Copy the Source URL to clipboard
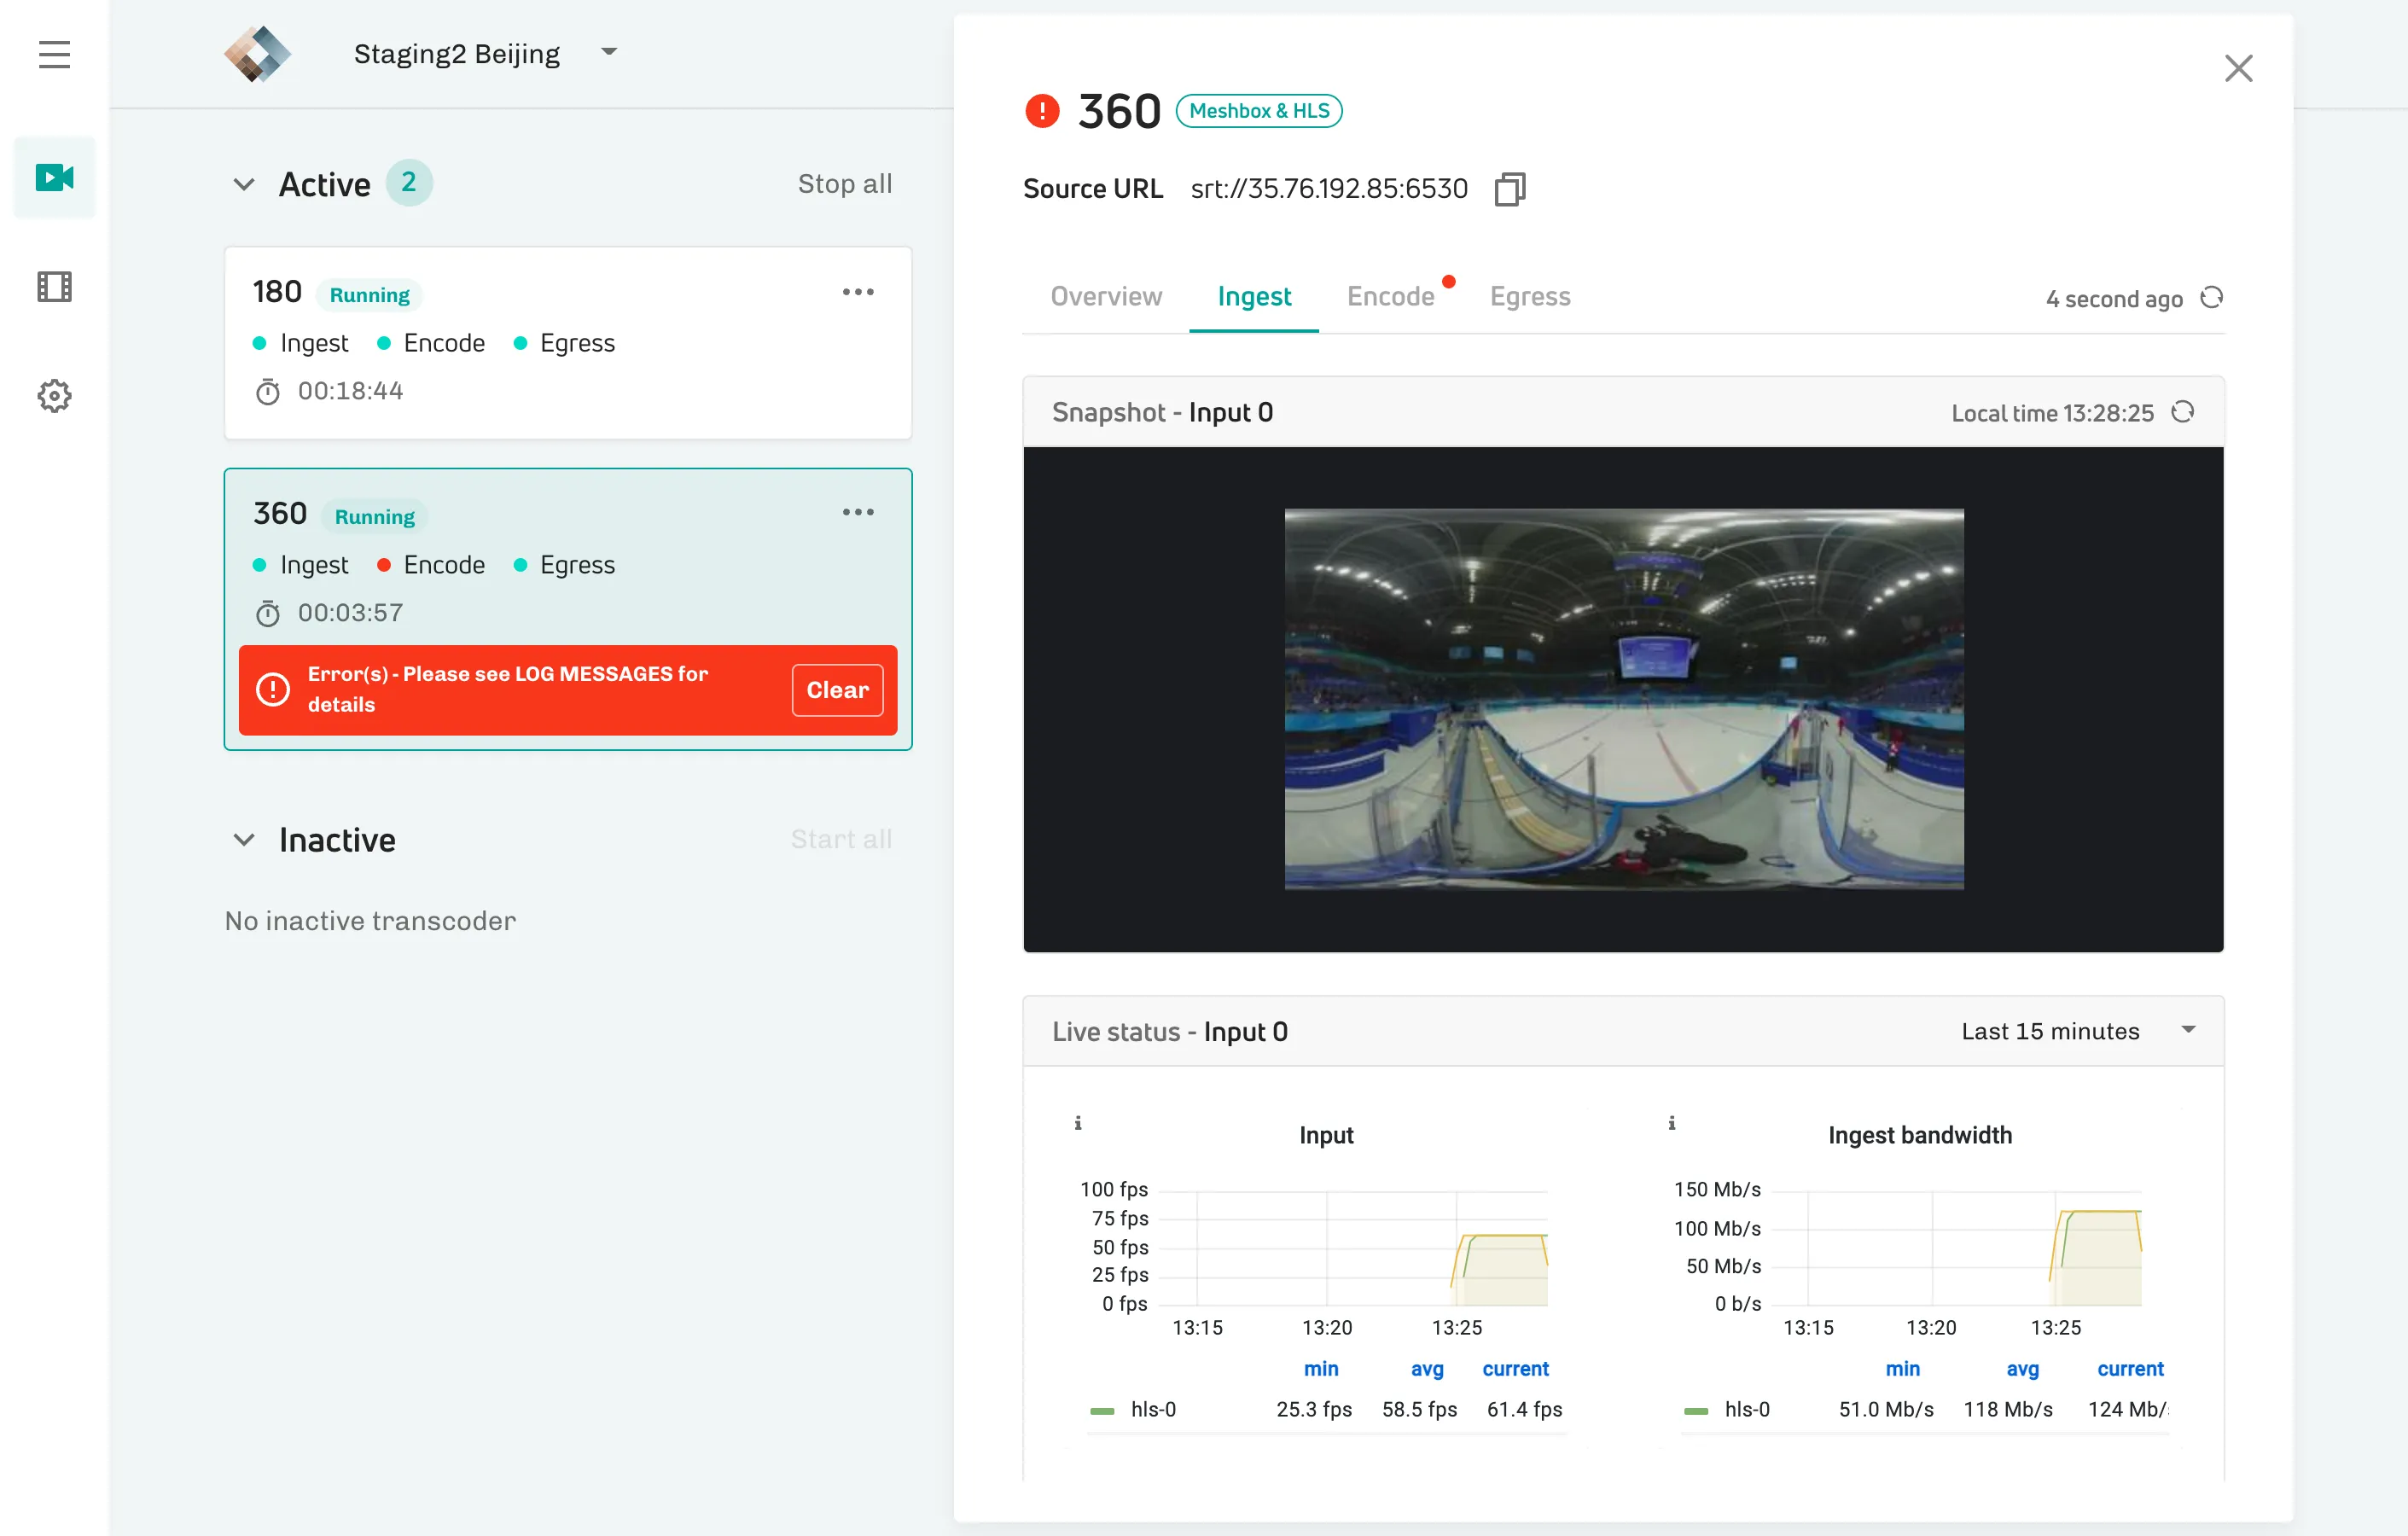The height and width of the screenshot is (1536, 2408). [1509, 189]
